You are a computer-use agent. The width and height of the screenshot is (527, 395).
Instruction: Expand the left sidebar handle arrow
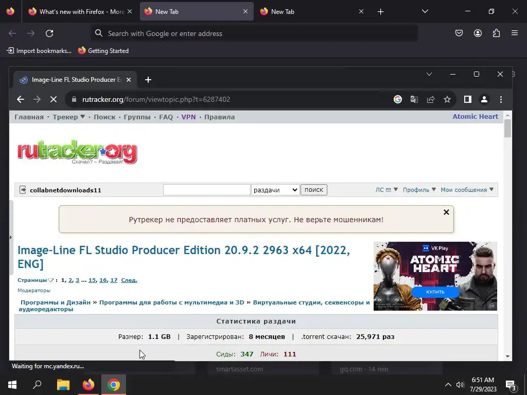(11, 237)
